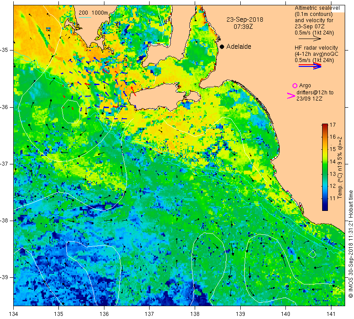Click the 'Temp. (°C) n19 5% ql>=2' label
354x319 pixels.
[x=340, y=167]
